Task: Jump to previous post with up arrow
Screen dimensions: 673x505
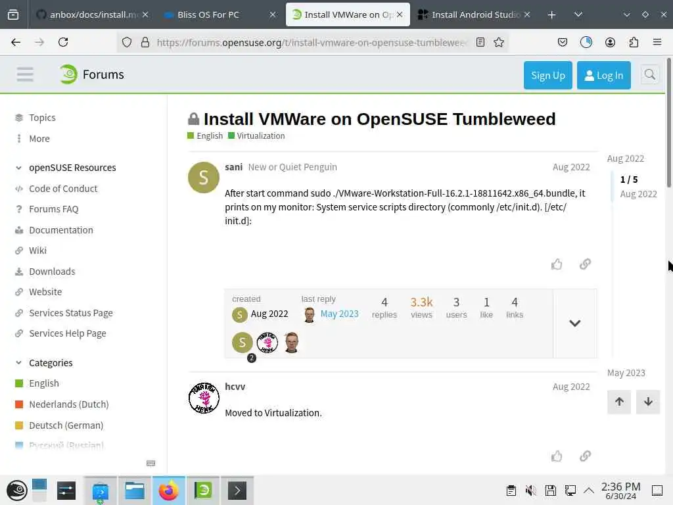Action: (619, 402)
